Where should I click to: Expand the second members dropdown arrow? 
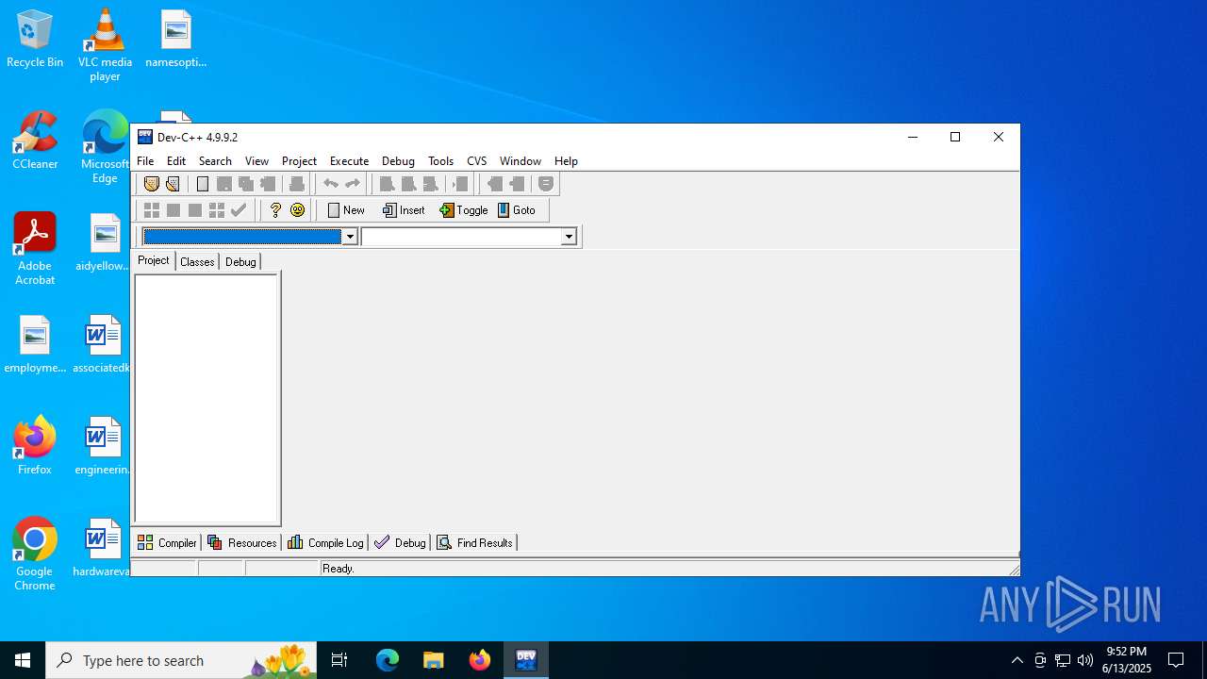tap(569, 237)
